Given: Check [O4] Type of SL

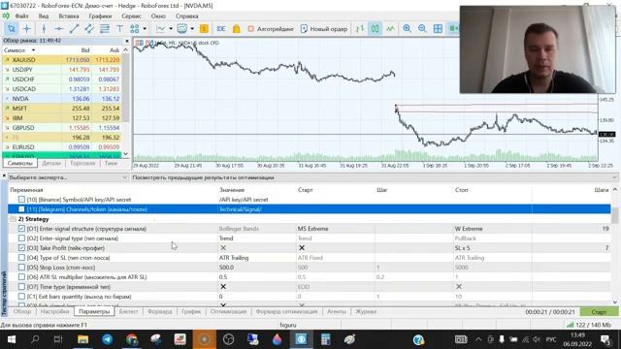Looking at the screenshot, I should point(21,258).
